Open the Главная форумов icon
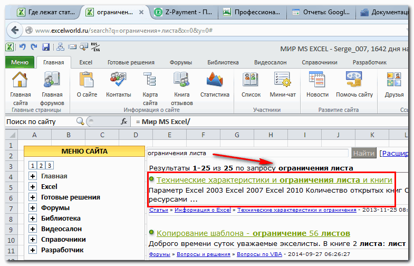 52,80
